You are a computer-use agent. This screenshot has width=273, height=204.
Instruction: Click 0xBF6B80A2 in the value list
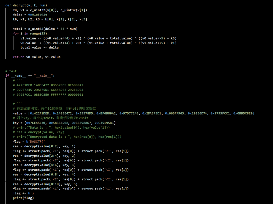click(106, 113)
